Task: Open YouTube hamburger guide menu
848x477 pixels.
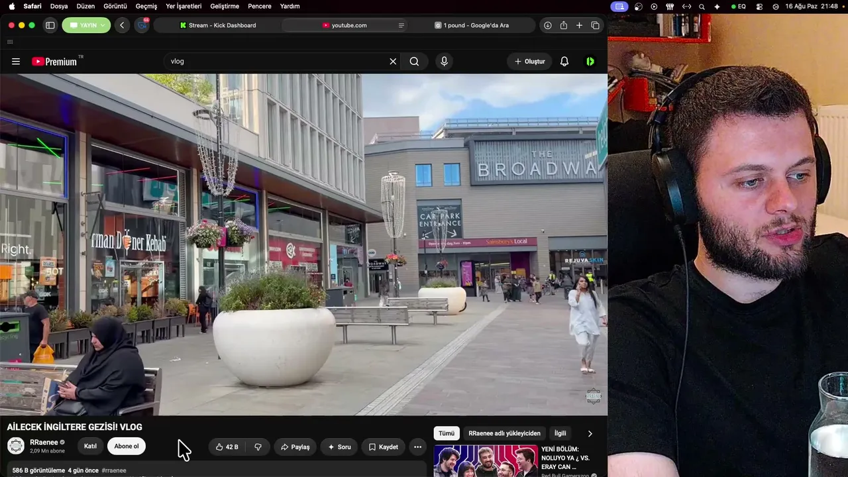Action: [16, 61]
